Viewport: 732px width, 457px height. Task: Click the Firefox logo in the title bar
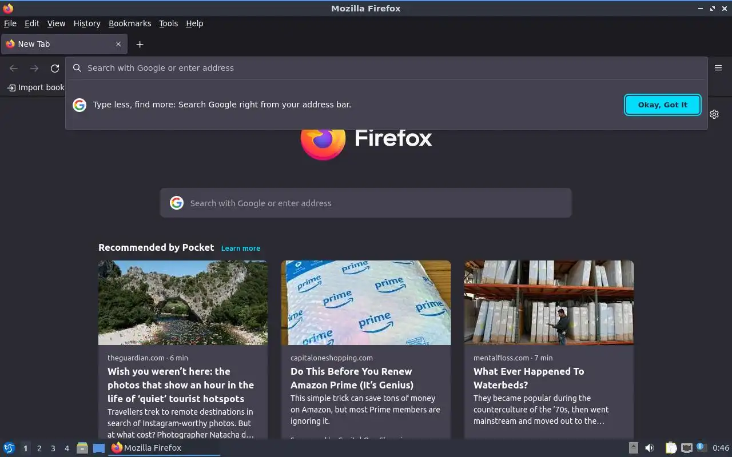pyautogui.click(x=8, y=8)
